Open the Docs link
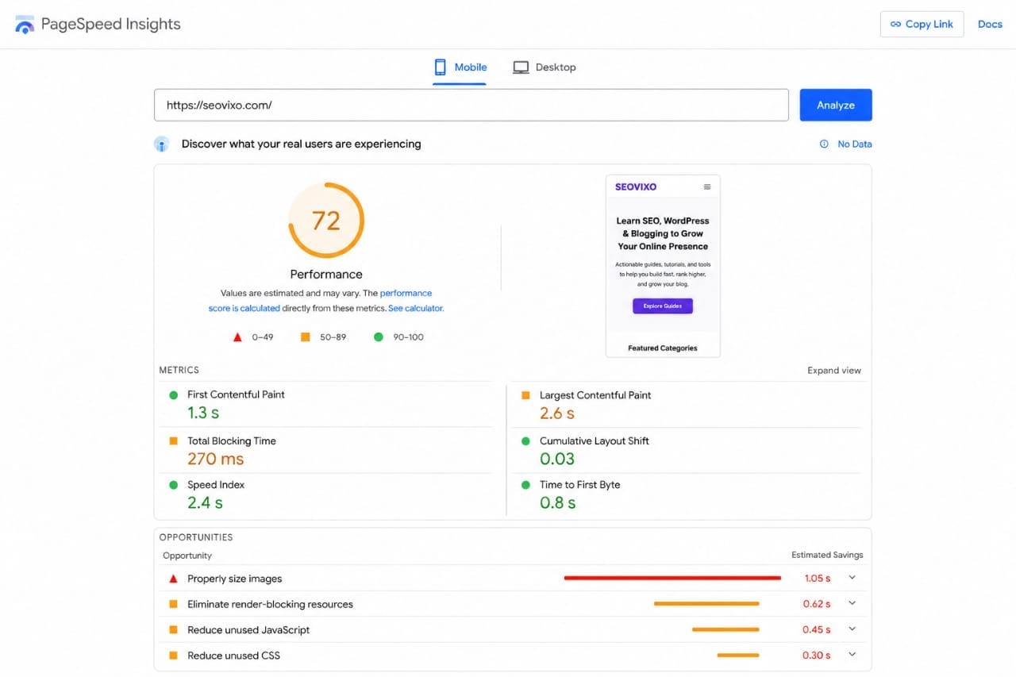 990,24
